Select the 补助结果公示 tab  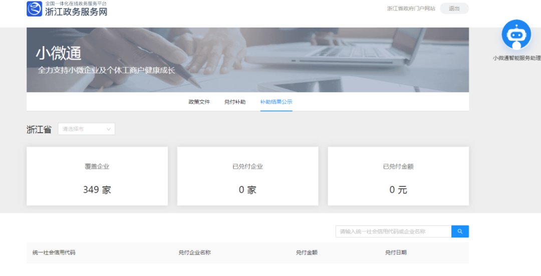(x=276, y=102)
